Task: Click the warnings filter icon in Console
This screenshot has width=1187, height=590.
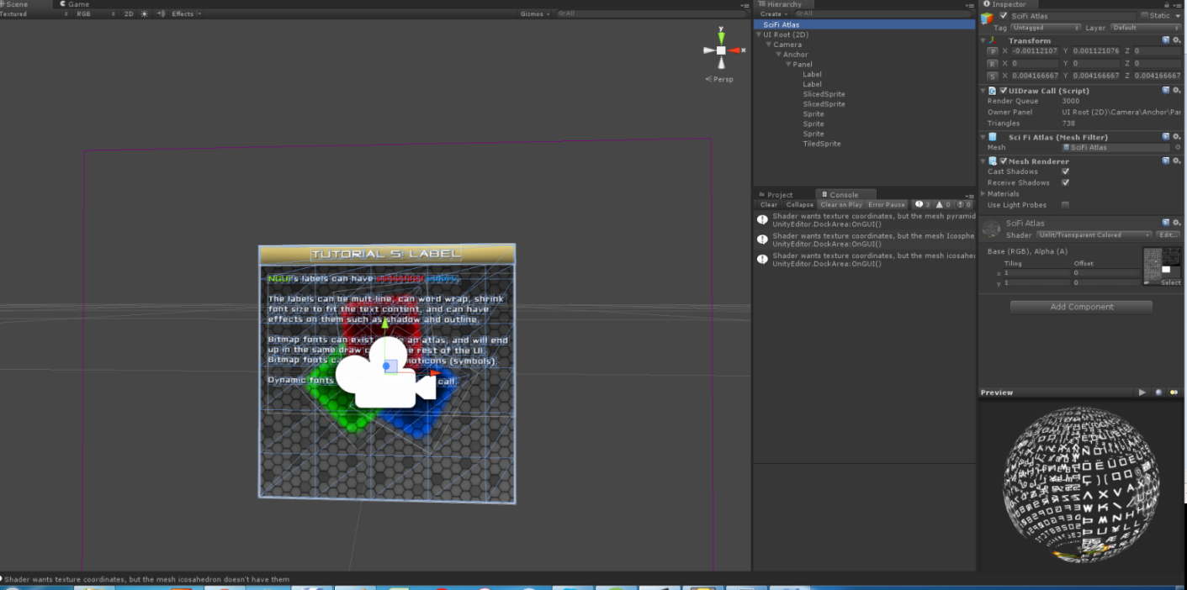Action: 940,204
